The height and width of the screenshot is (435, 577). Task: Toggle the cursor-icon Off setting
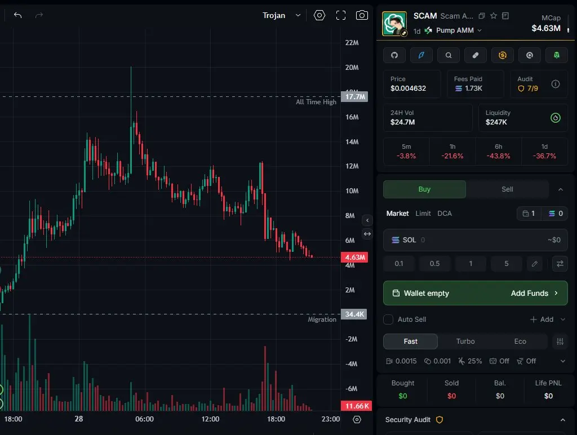(526, 361)
